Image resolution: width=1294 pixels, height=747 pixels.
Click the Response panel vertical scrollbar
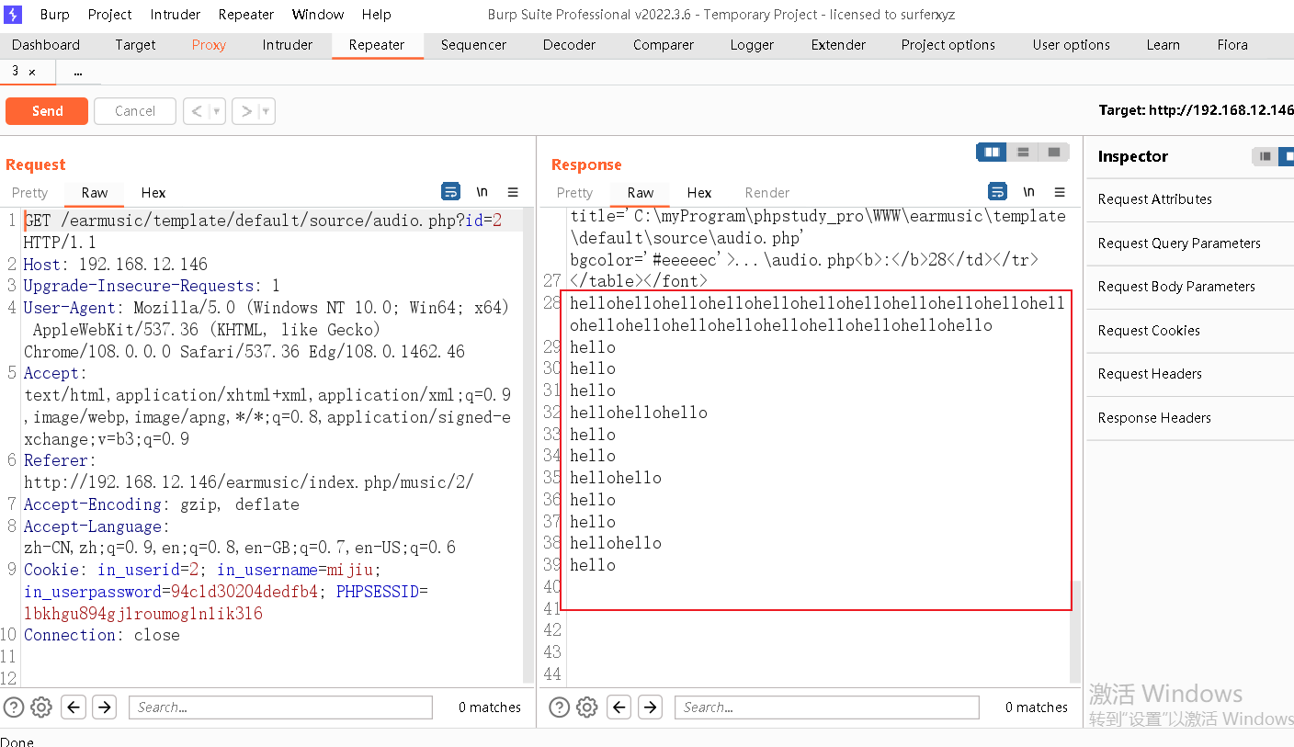coord(1075,632)
